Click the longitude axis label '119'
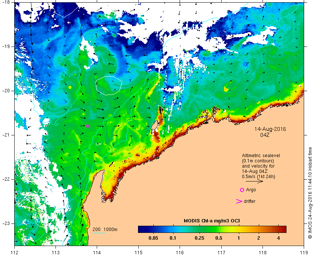The width and height of the screenshot is (315, 255). [304, 252]
